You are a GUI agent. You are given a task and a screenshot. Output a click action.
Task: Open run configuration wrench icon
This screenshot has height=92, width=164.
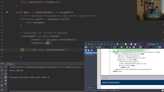[2, 71]
